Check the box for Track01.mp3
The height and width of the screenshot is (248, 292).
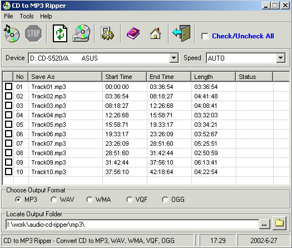(x=8, y=87)
